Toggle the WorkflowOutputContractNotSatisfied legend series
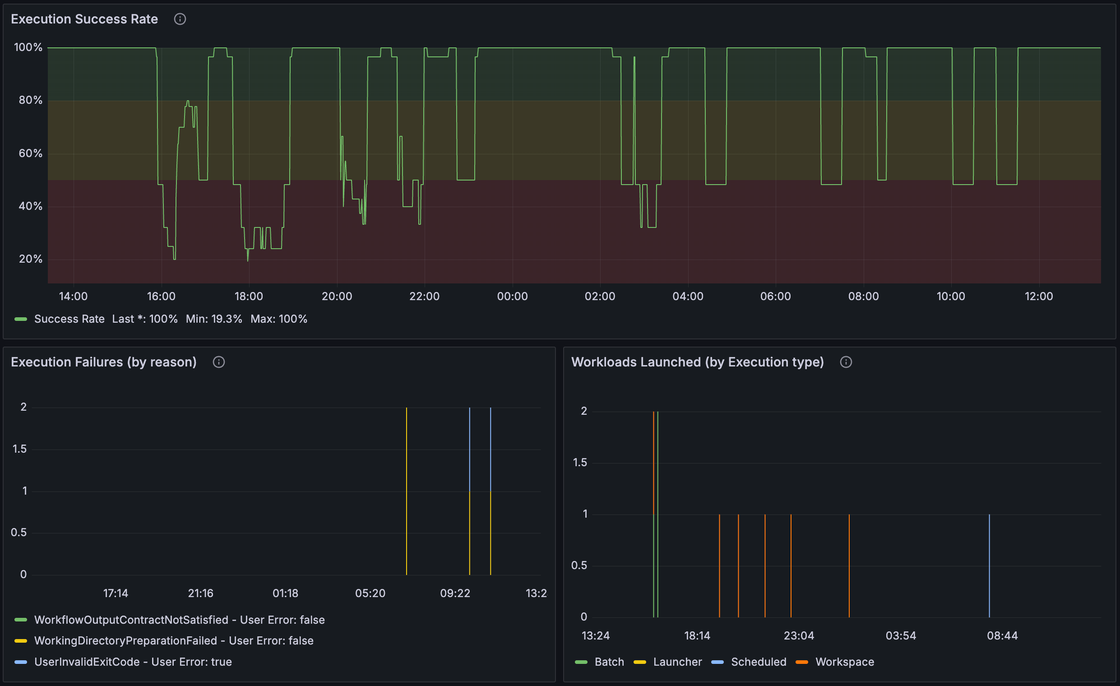1120x686 pixels. tap(180, 620)
